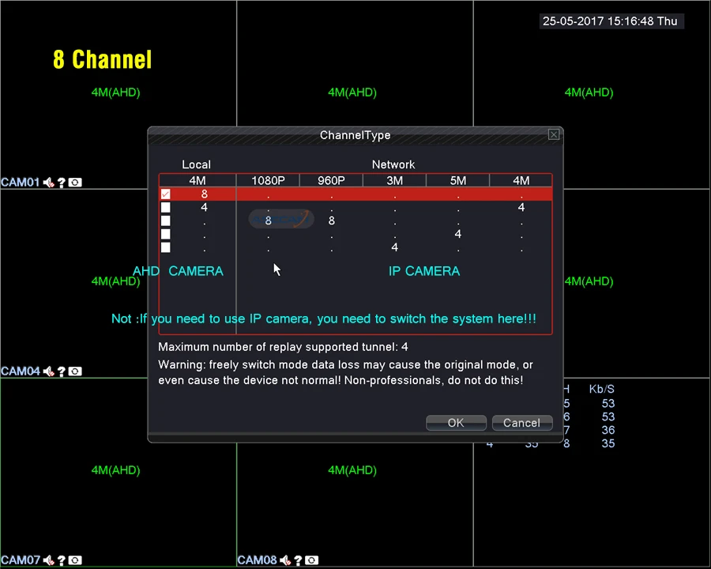The width and height of the screenshot is (711, 569).
Task: Click the Network section label
Action: click(x=393, y=164)
